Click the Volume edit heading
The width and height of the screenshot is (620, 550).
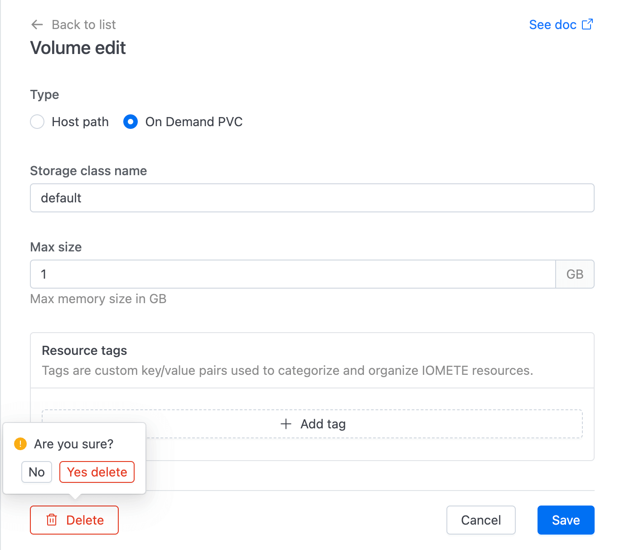point(78,48)
